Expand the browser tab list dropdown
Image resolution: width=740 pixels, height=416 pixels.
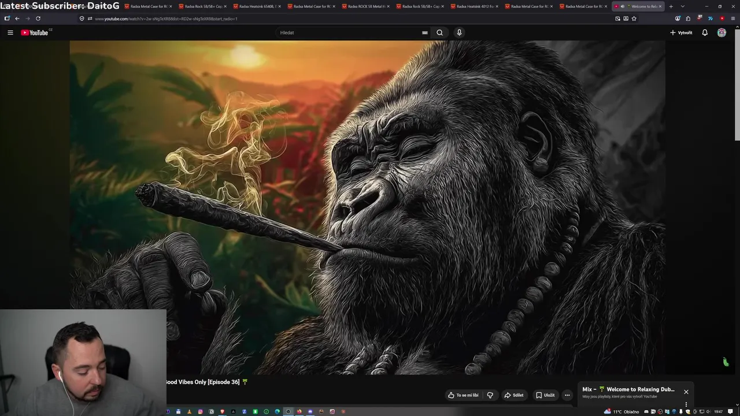683,6
